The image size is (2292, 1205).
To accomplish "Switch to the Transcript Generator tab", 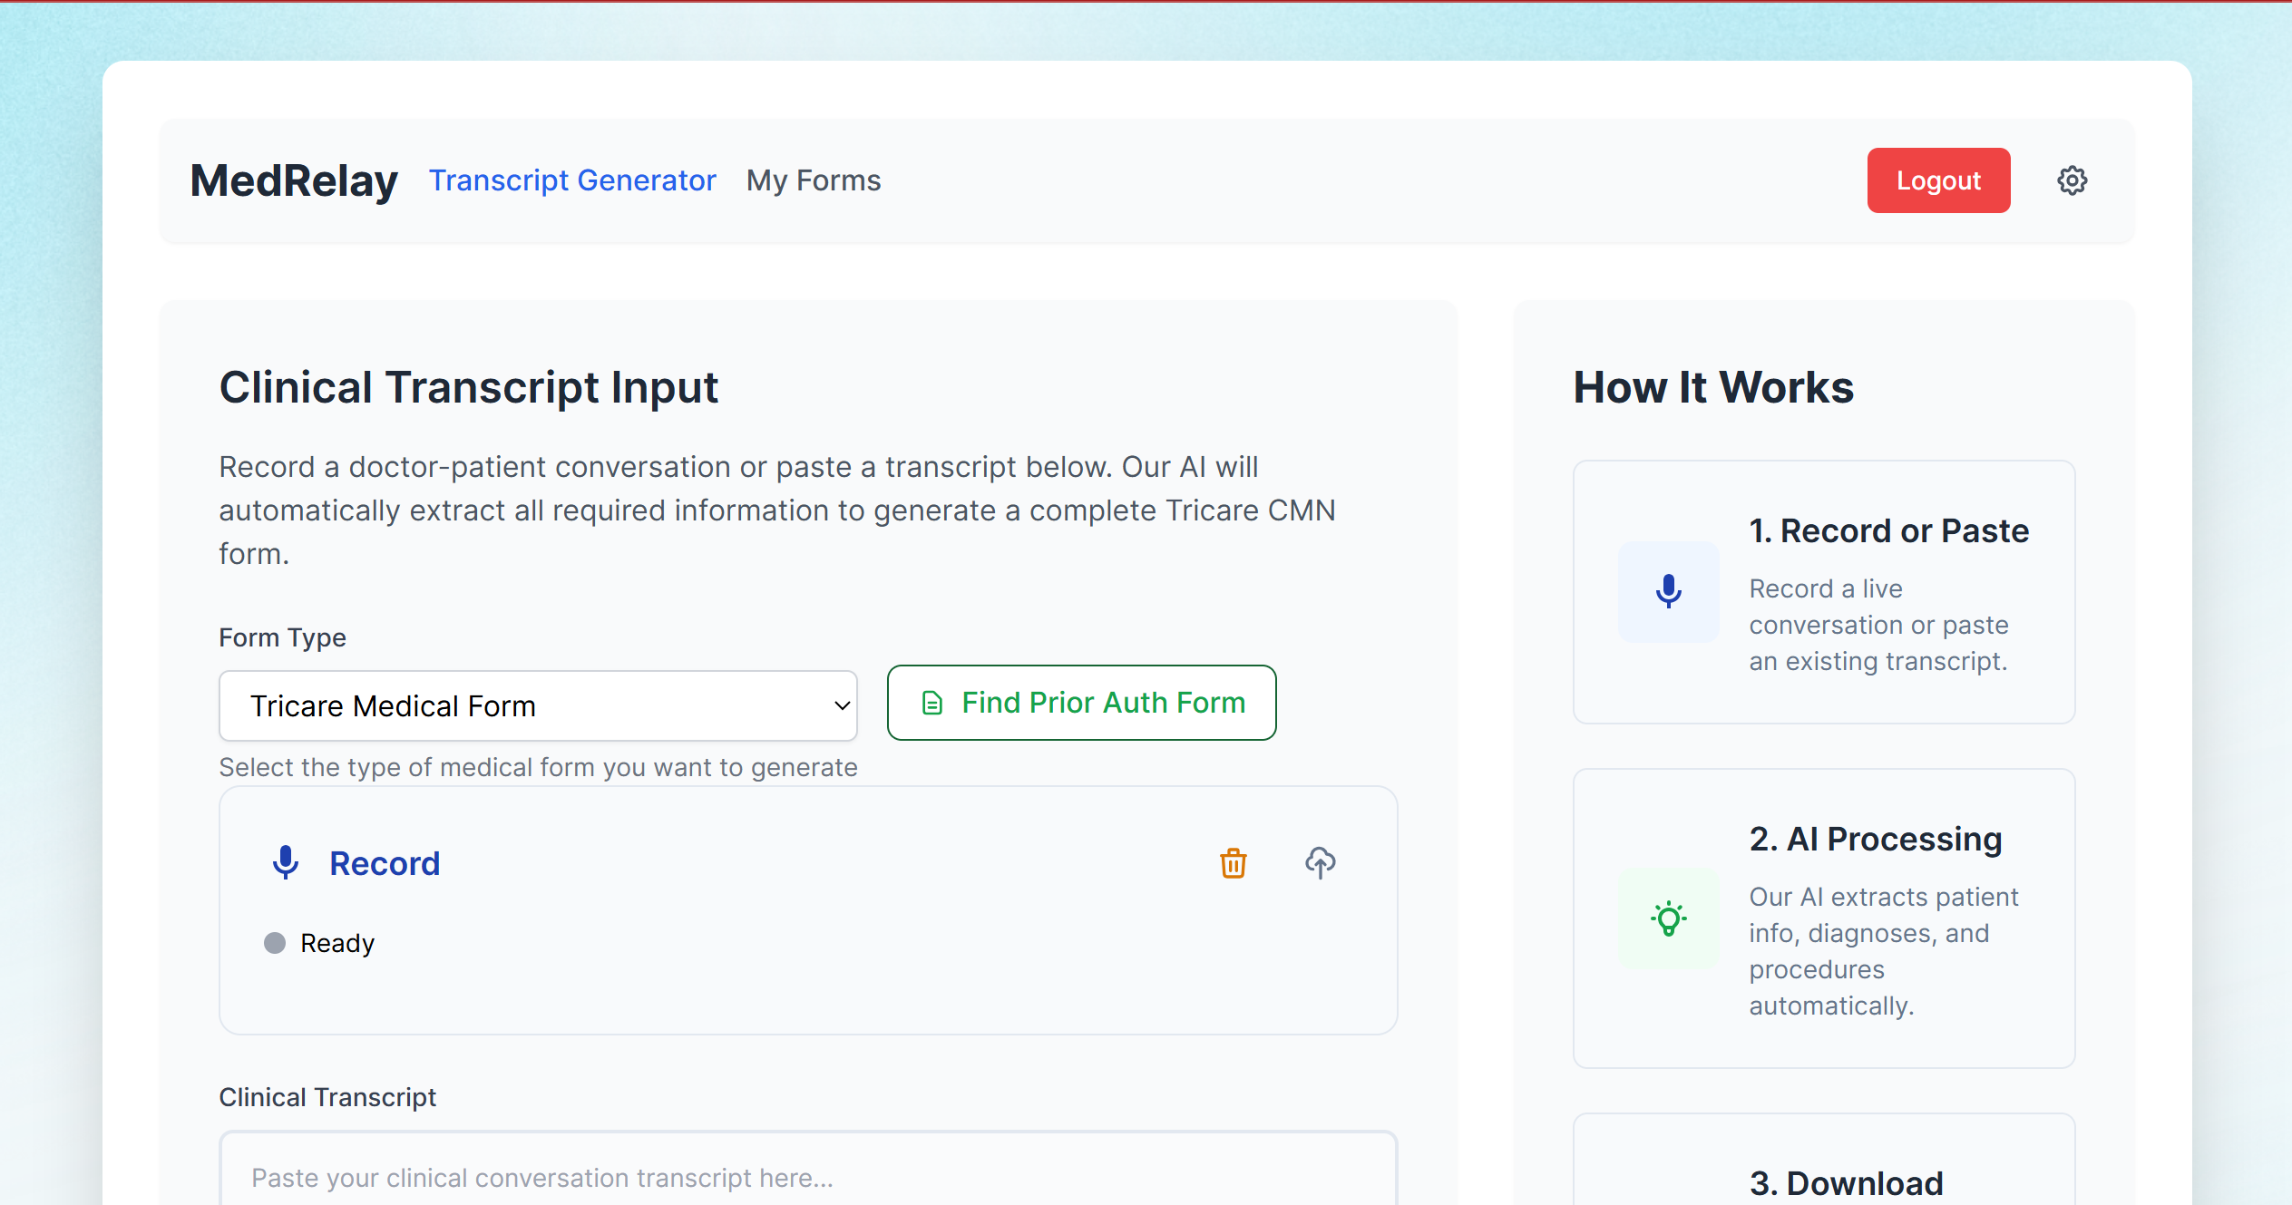I will [572, 180].
